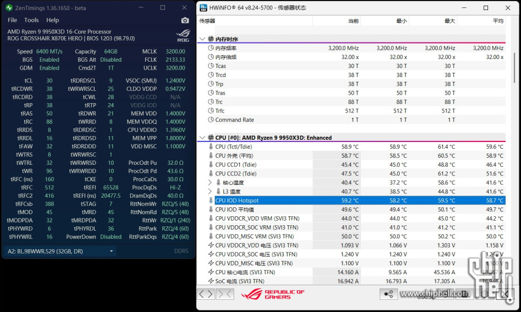
Task: Click the FCLK 2133.33 value
Action: 175,60
